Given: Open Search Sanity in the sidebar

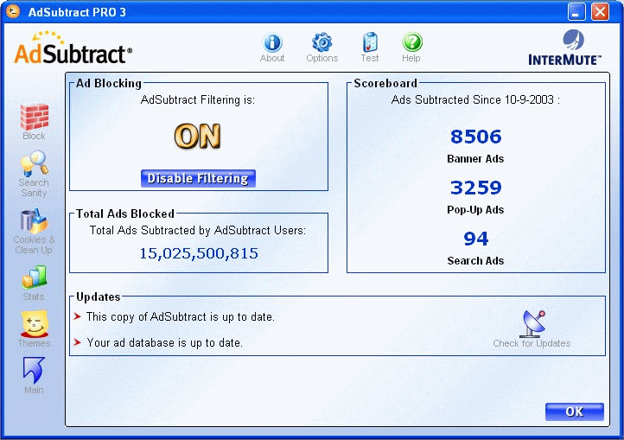Looking at the screenshot, I should pyautogui.click(x=35, y=174).
